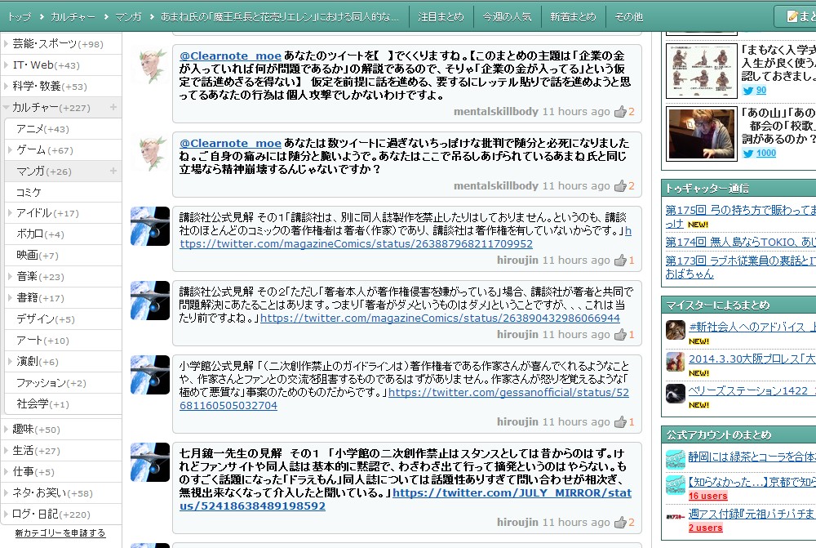The width and height of the screenshot is (816, 548).
Task: Open 新着まとめ tab
Action: [x=573, y=16]
